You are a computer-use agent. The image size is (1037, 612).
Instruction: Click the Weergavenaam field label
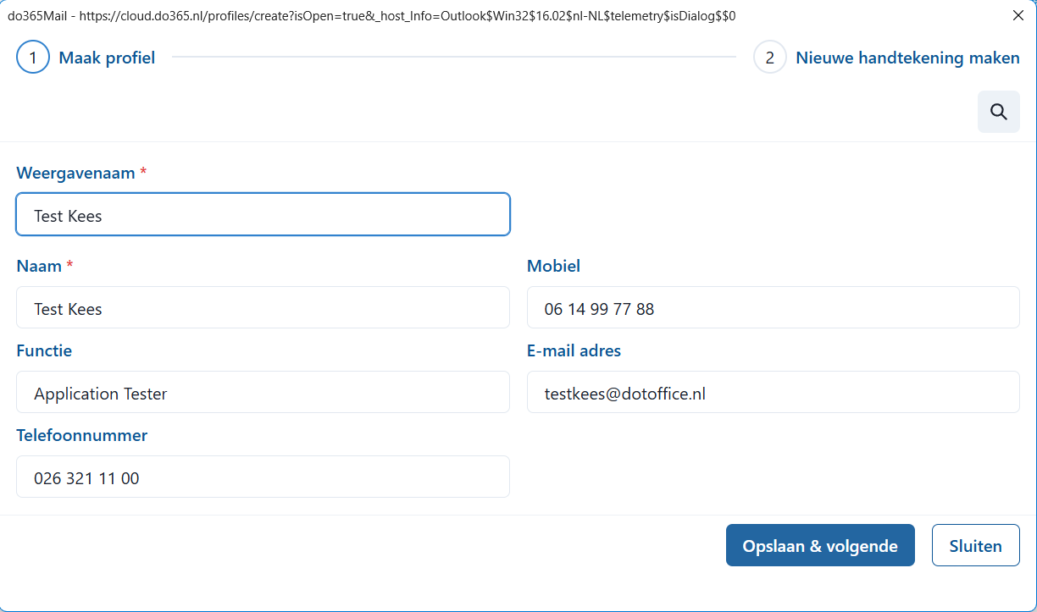pyautogui.click(x=75, y=173)
